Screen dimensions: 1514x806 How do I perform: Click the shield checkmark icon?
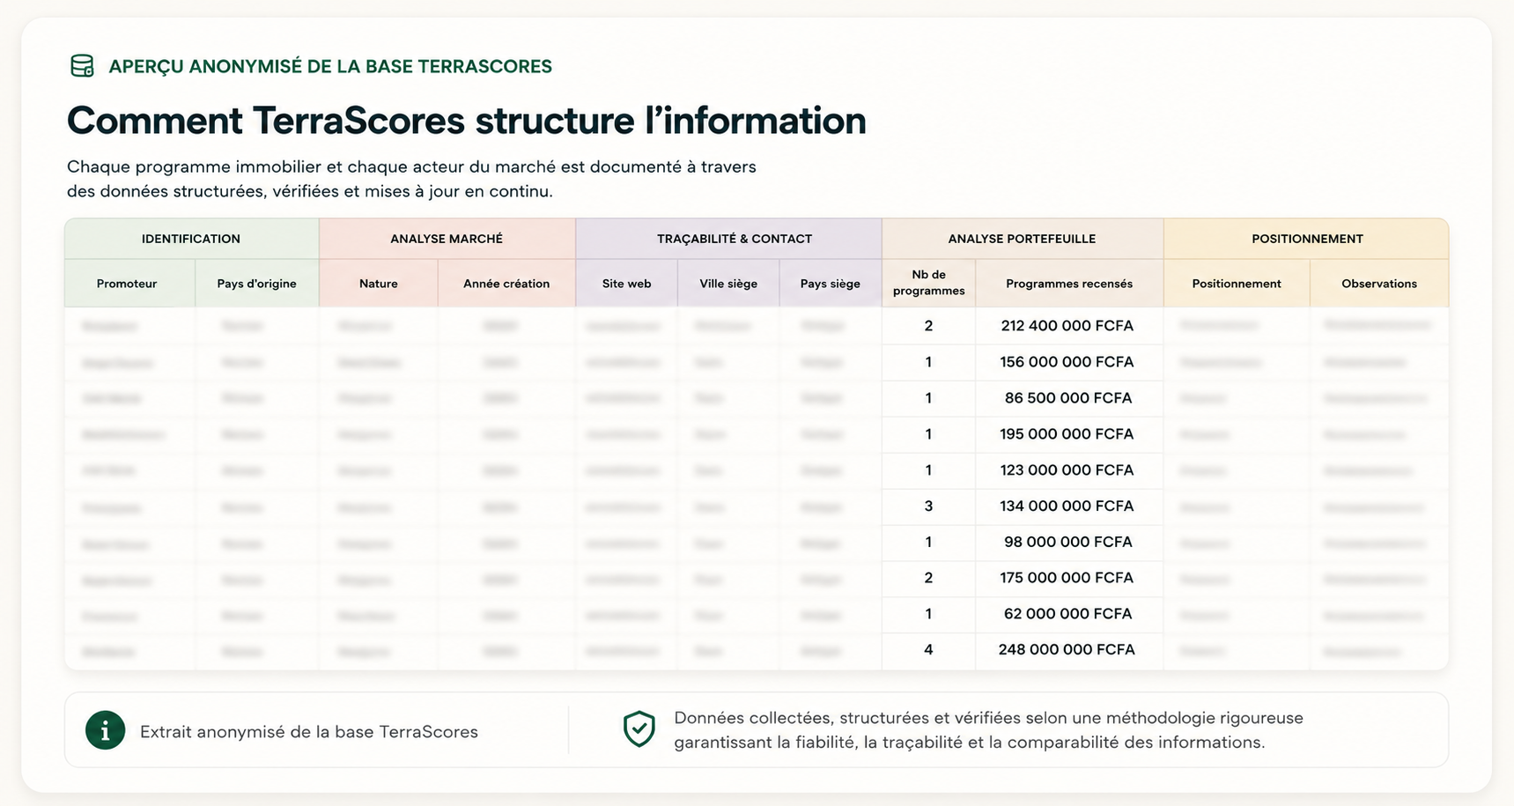point(639,729)
